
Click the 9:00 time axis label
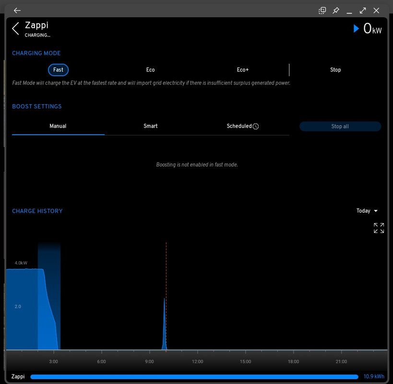tap(149, 362)
